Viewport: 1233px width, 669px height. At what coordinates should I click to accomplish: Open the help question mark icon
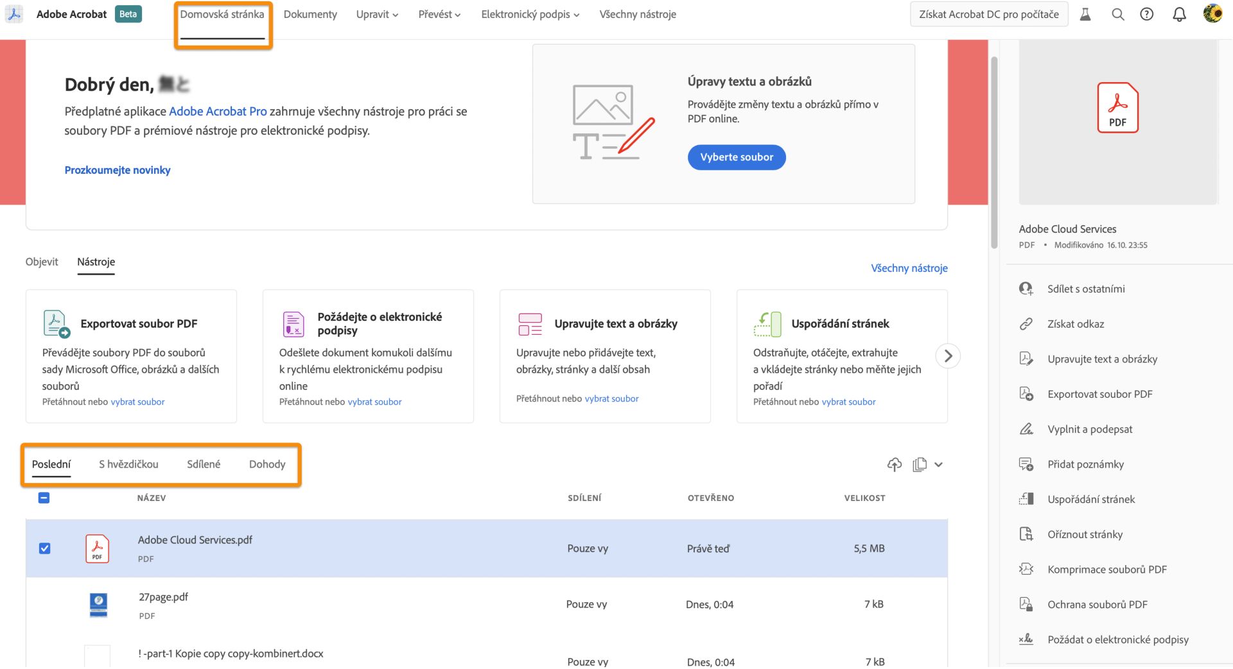point(1147,14)
